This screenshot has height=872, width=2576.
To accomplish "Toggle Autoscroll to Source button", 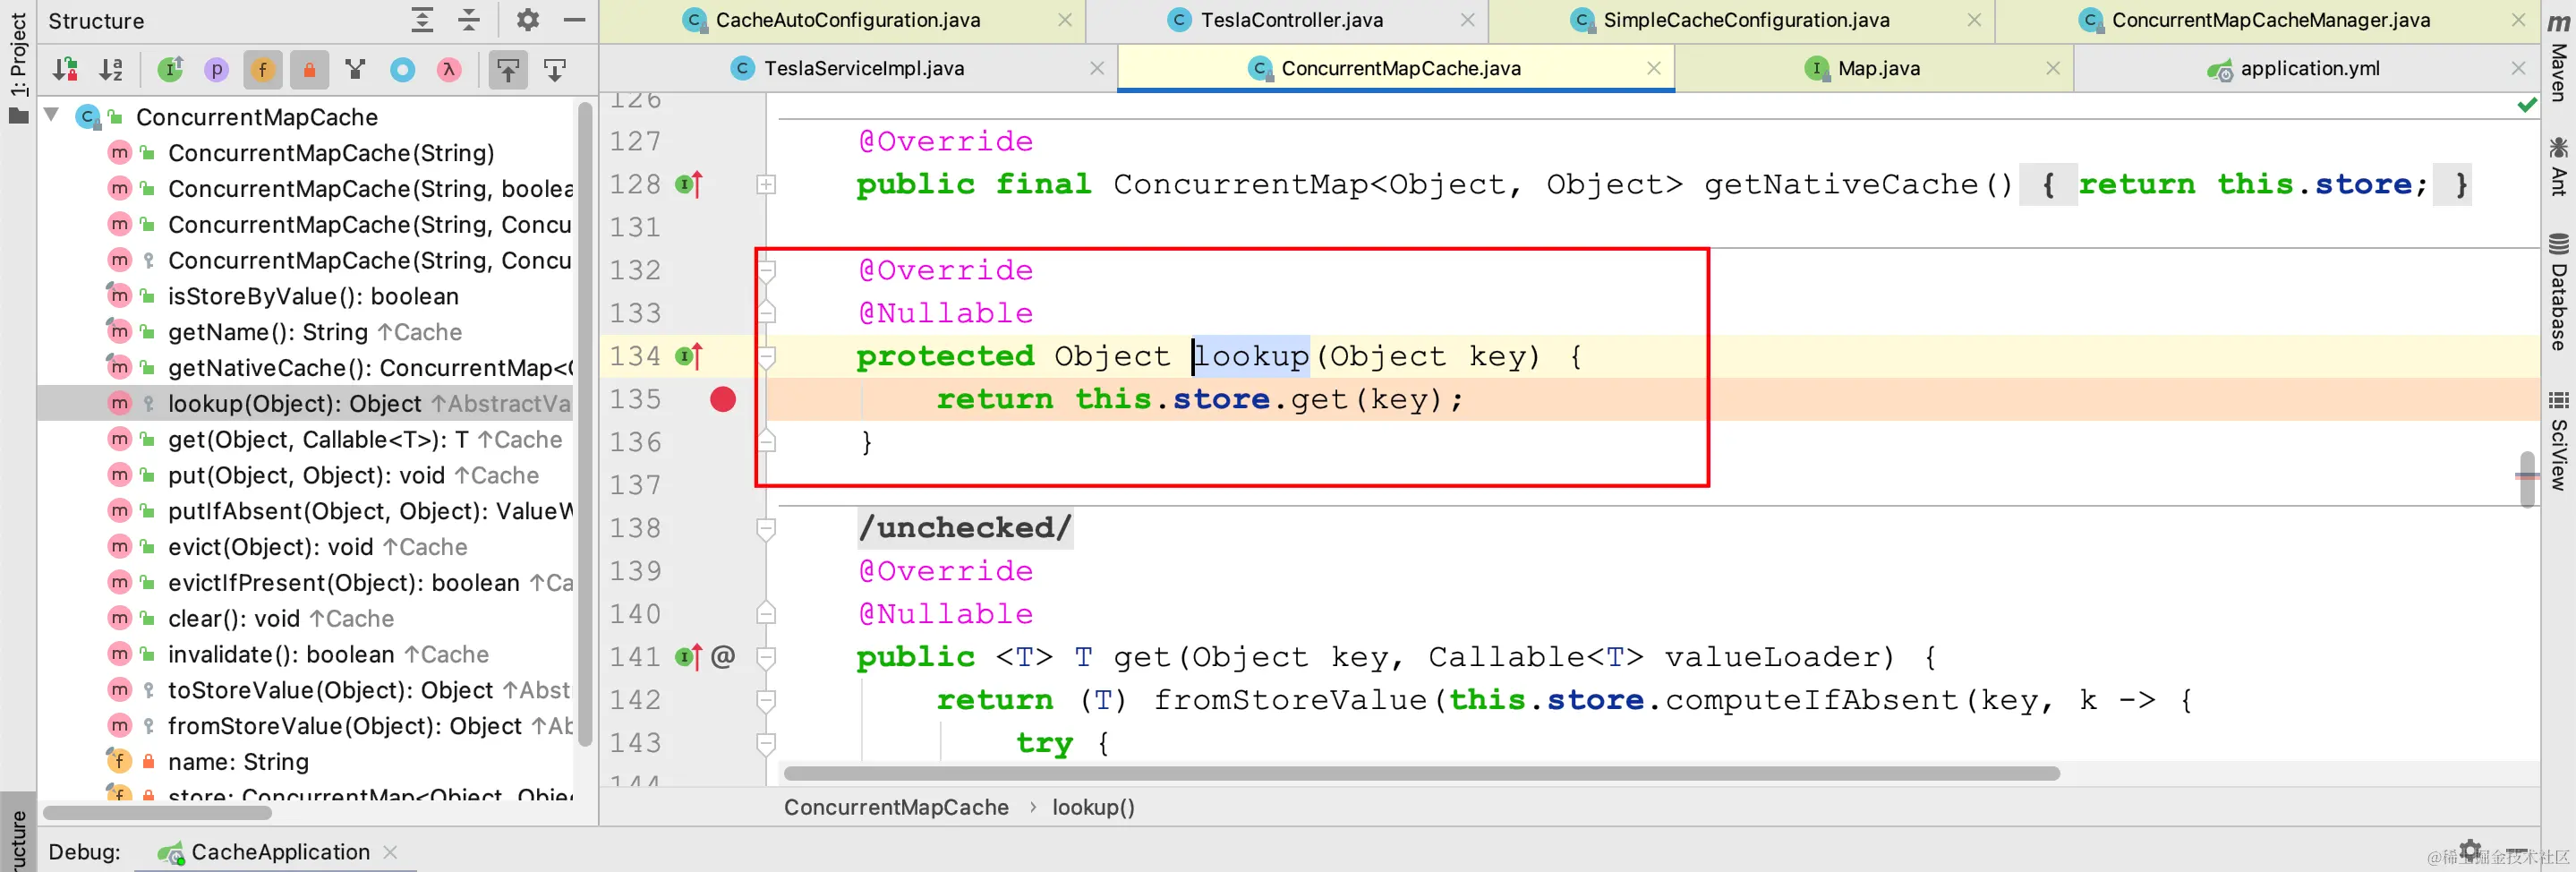I will coord(508,69).
